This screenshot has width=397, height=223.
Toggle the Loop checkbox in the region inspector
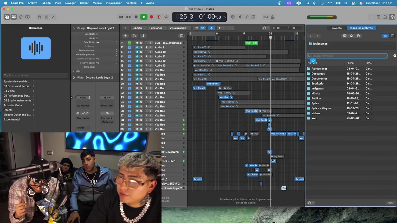tap(97, 38)
